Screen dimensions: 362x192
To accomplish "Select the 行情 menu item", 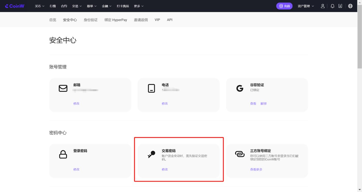I will [53, 6].
